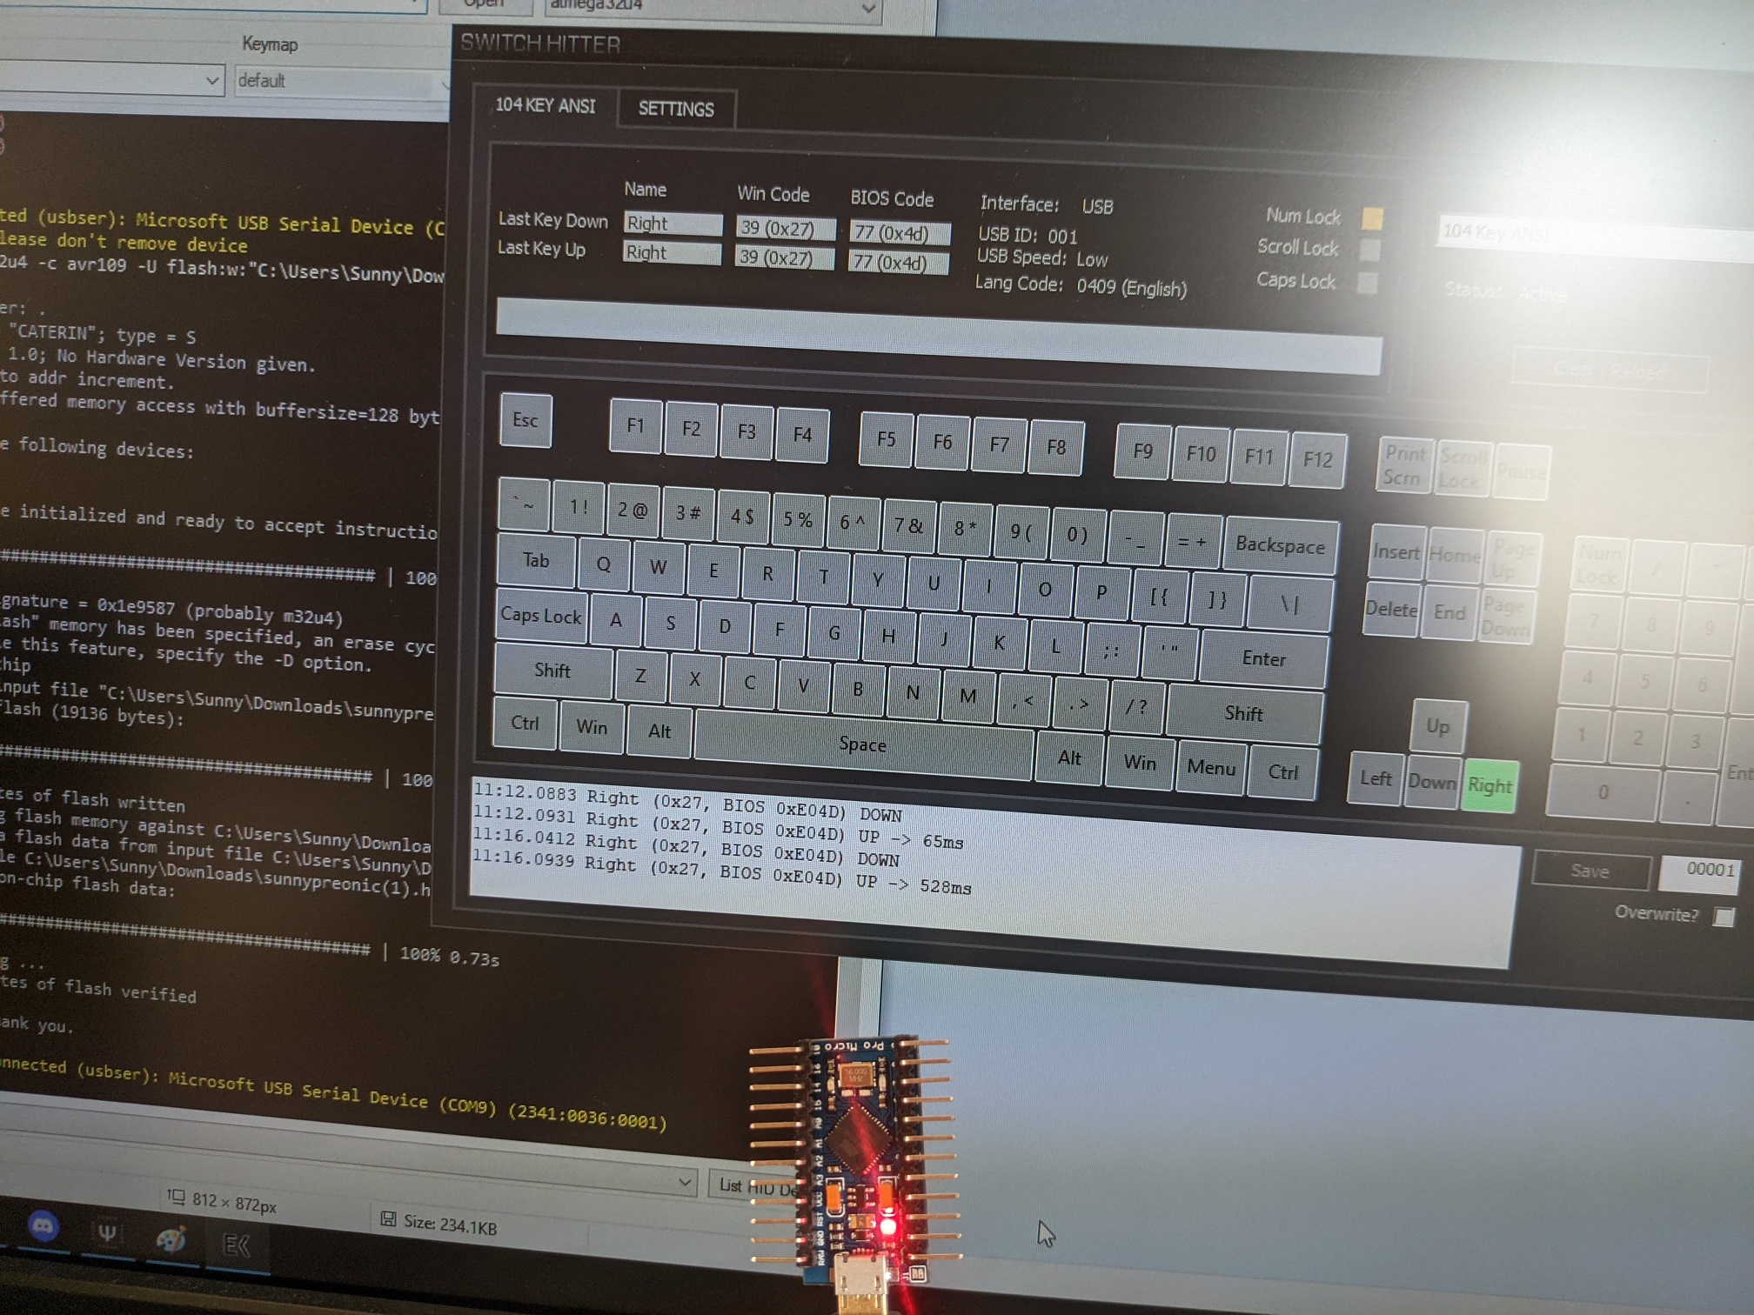The image size is (1754, 1315).
Task: Click 'tes of flash verified' in QMK log
Action: pyautogui.click(x=97, y=988)
